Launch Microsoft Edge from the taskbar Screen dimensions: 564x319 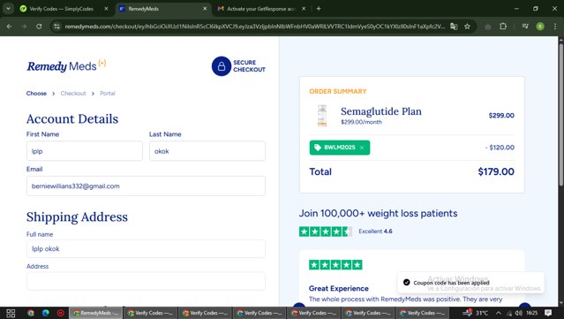(x=46, y=313)
